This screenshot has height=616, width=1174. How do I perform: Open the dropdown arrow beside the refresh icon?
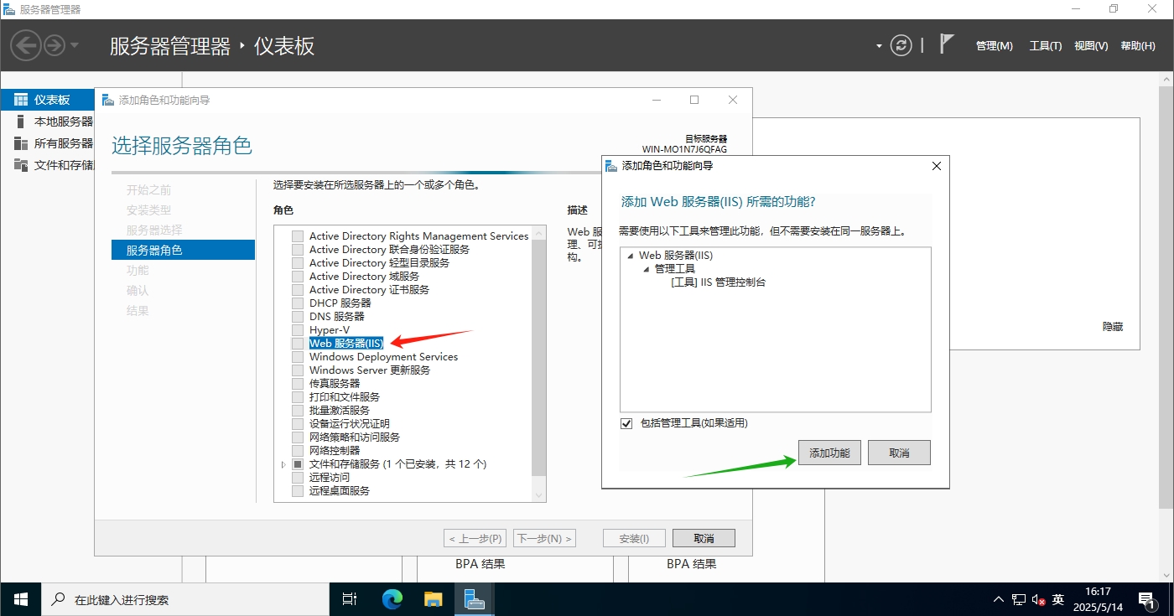[x=879, y=46]
